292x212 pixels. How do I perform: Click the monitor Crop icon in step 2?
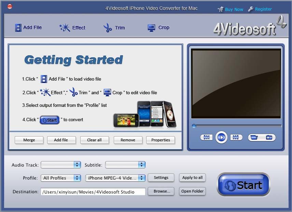pos(107,93)
